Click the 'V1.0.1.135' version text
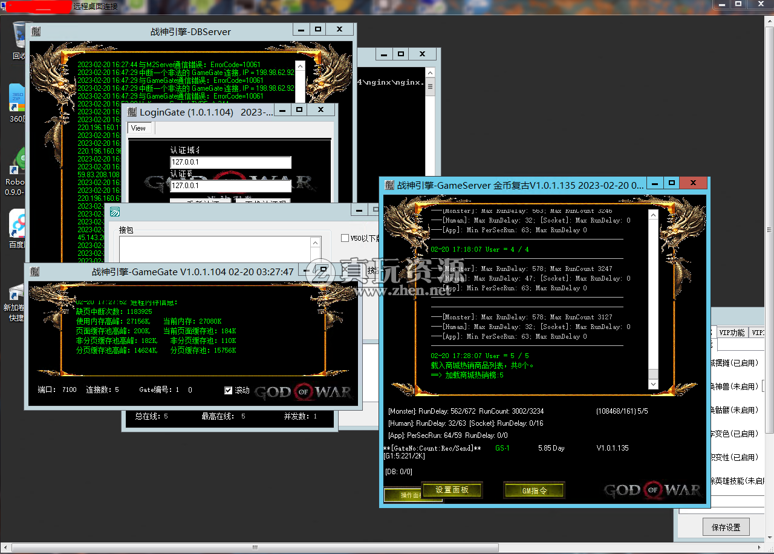This screenshot has height=554, width=774. click(613, 448)
